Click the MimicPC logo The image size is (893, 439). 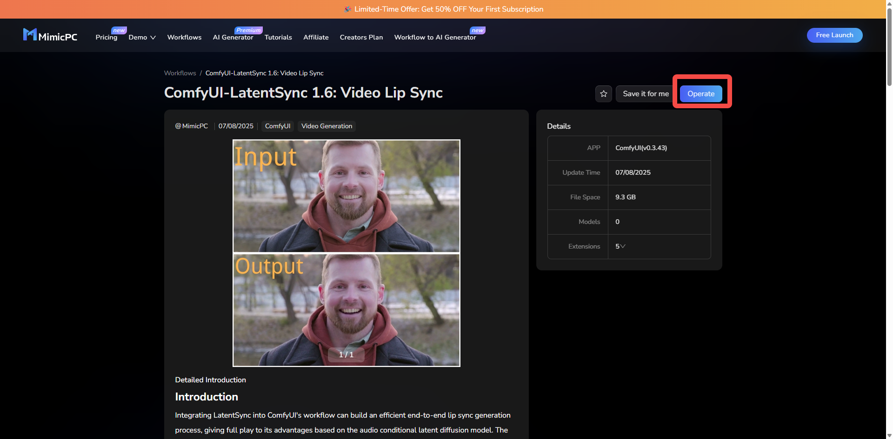tap(50, 35)
